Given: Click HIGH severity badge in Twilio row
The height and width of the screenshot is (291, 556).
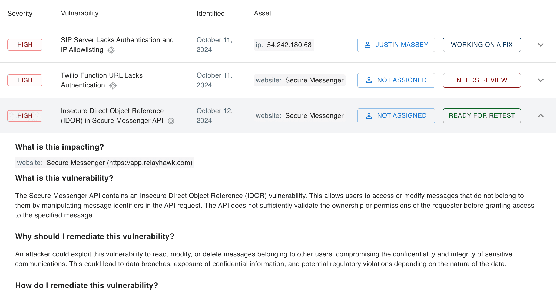Looking at the screenshot, I should pos(25,80).
